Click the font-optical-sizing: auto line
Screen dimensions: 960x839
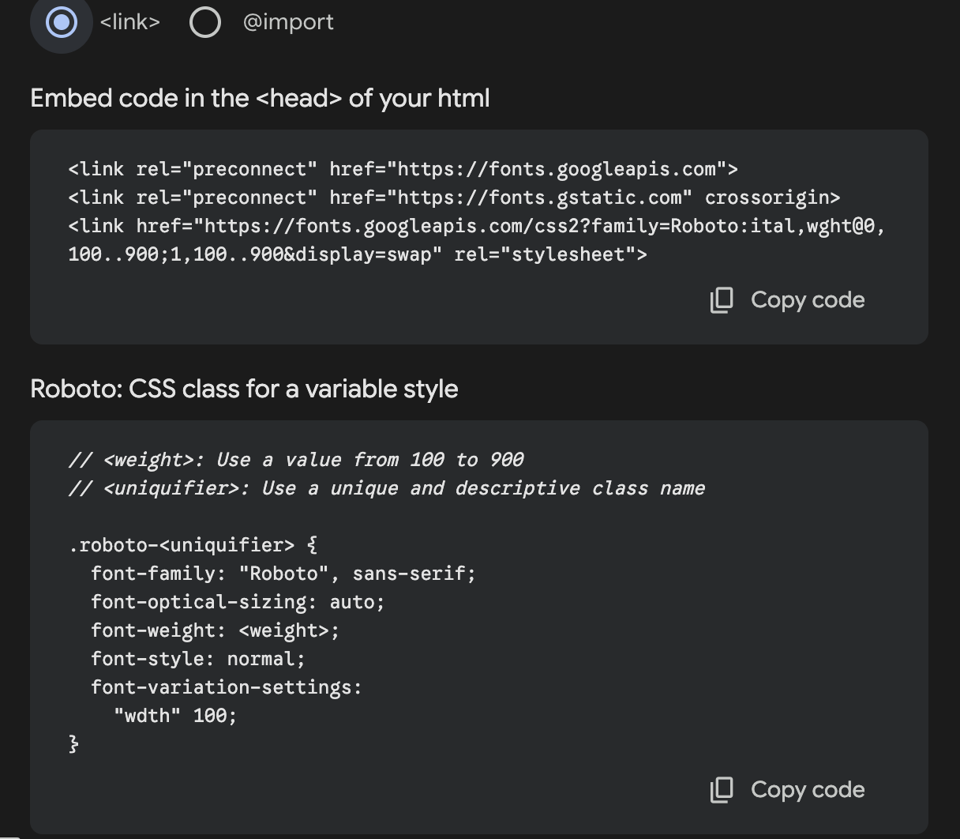[x=237, y=602]
